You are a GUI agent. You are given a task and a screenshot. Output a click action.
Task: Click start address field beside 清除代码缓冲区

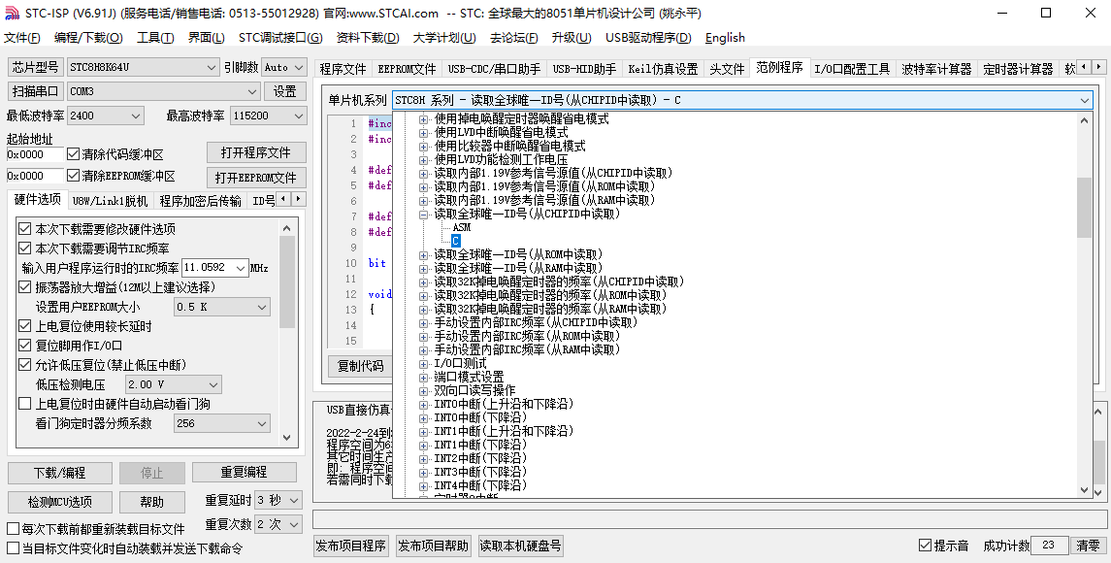[x=35, y=154]
